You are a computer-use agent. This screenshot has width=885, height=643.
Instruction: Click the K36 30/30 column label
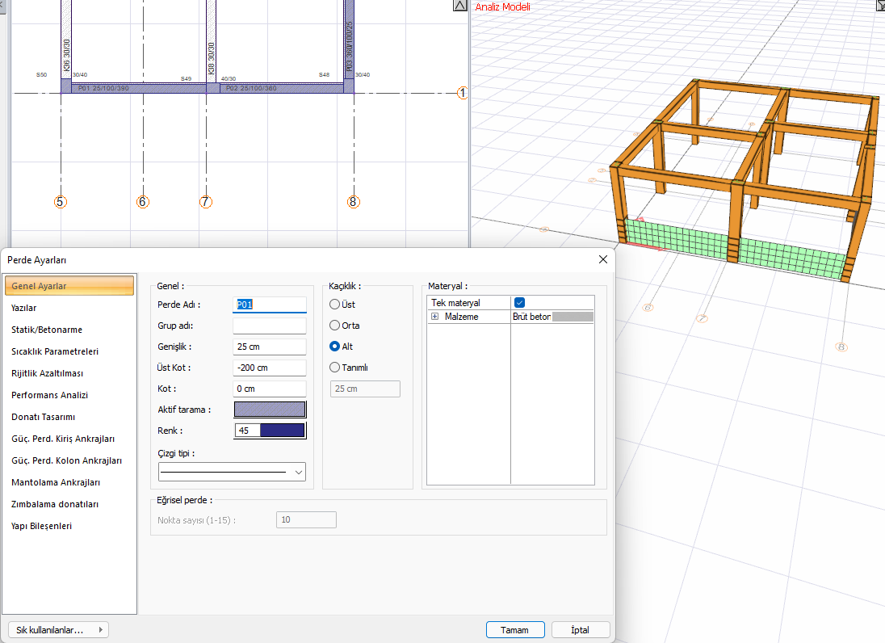[66, 55]
